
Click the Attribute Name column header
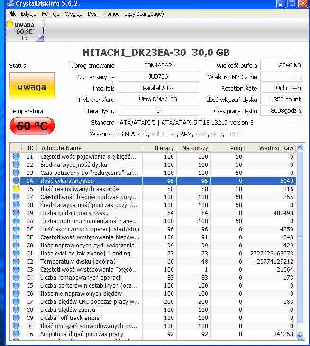[90, 148]
